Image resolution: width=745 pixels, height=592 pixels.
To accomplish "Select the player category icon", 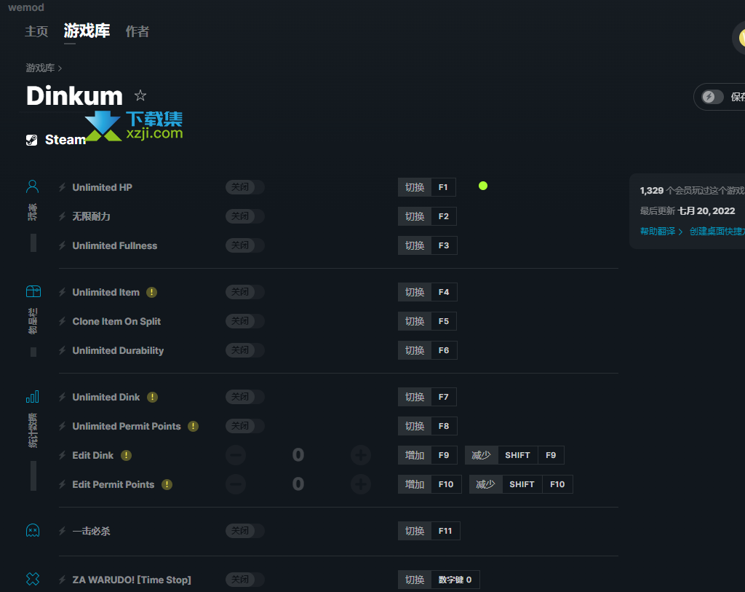I will click(x=32, y=186).
